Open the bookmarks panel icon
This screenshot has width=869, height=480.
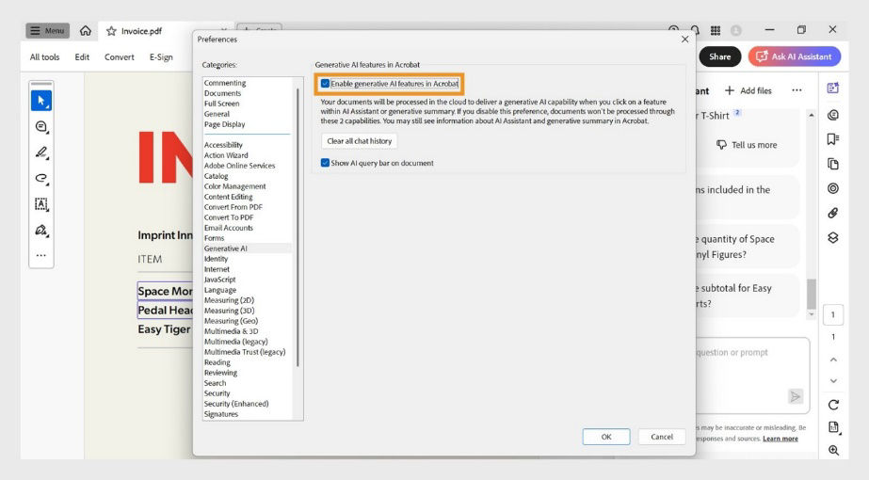click(x=833, y=139)
